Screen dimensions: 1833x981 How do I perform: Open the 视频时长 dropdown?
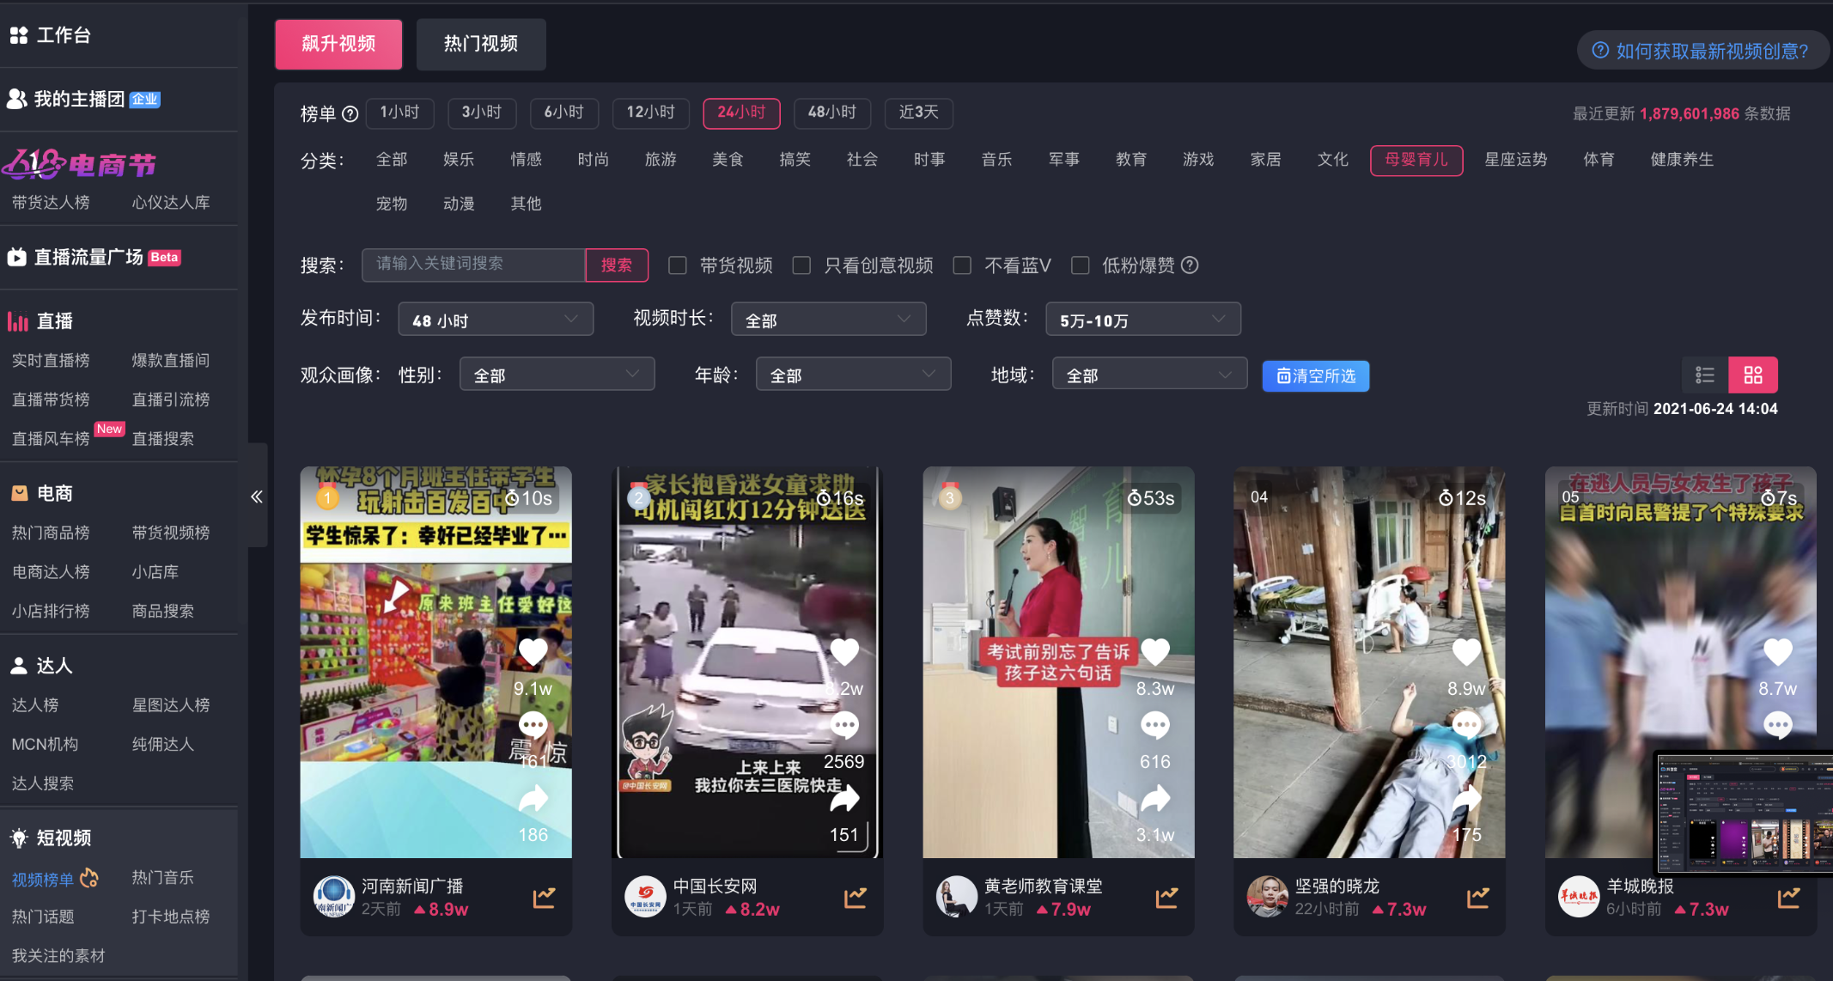click(829, 320)
